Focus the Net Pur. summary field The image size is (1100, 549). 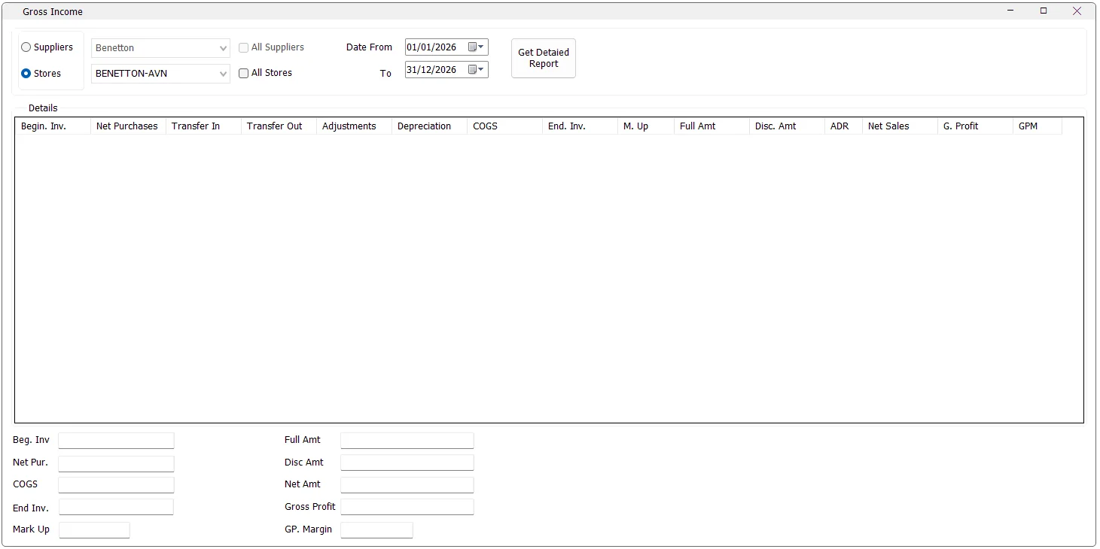116,464
